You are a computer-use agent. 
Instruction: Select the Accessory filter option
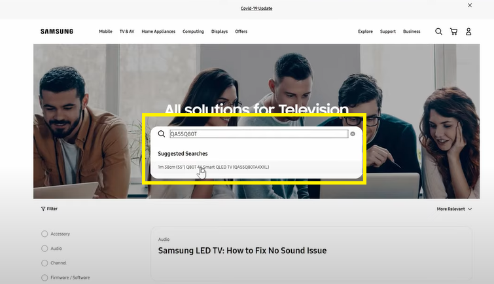(x=56, y=234)
